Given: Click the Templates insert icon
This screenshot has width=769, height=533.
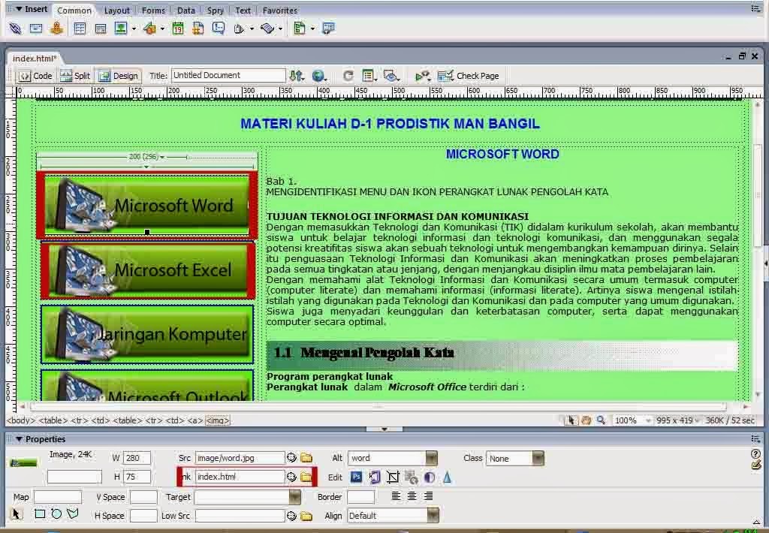Looking at the screenshot, I should [299, 29].
